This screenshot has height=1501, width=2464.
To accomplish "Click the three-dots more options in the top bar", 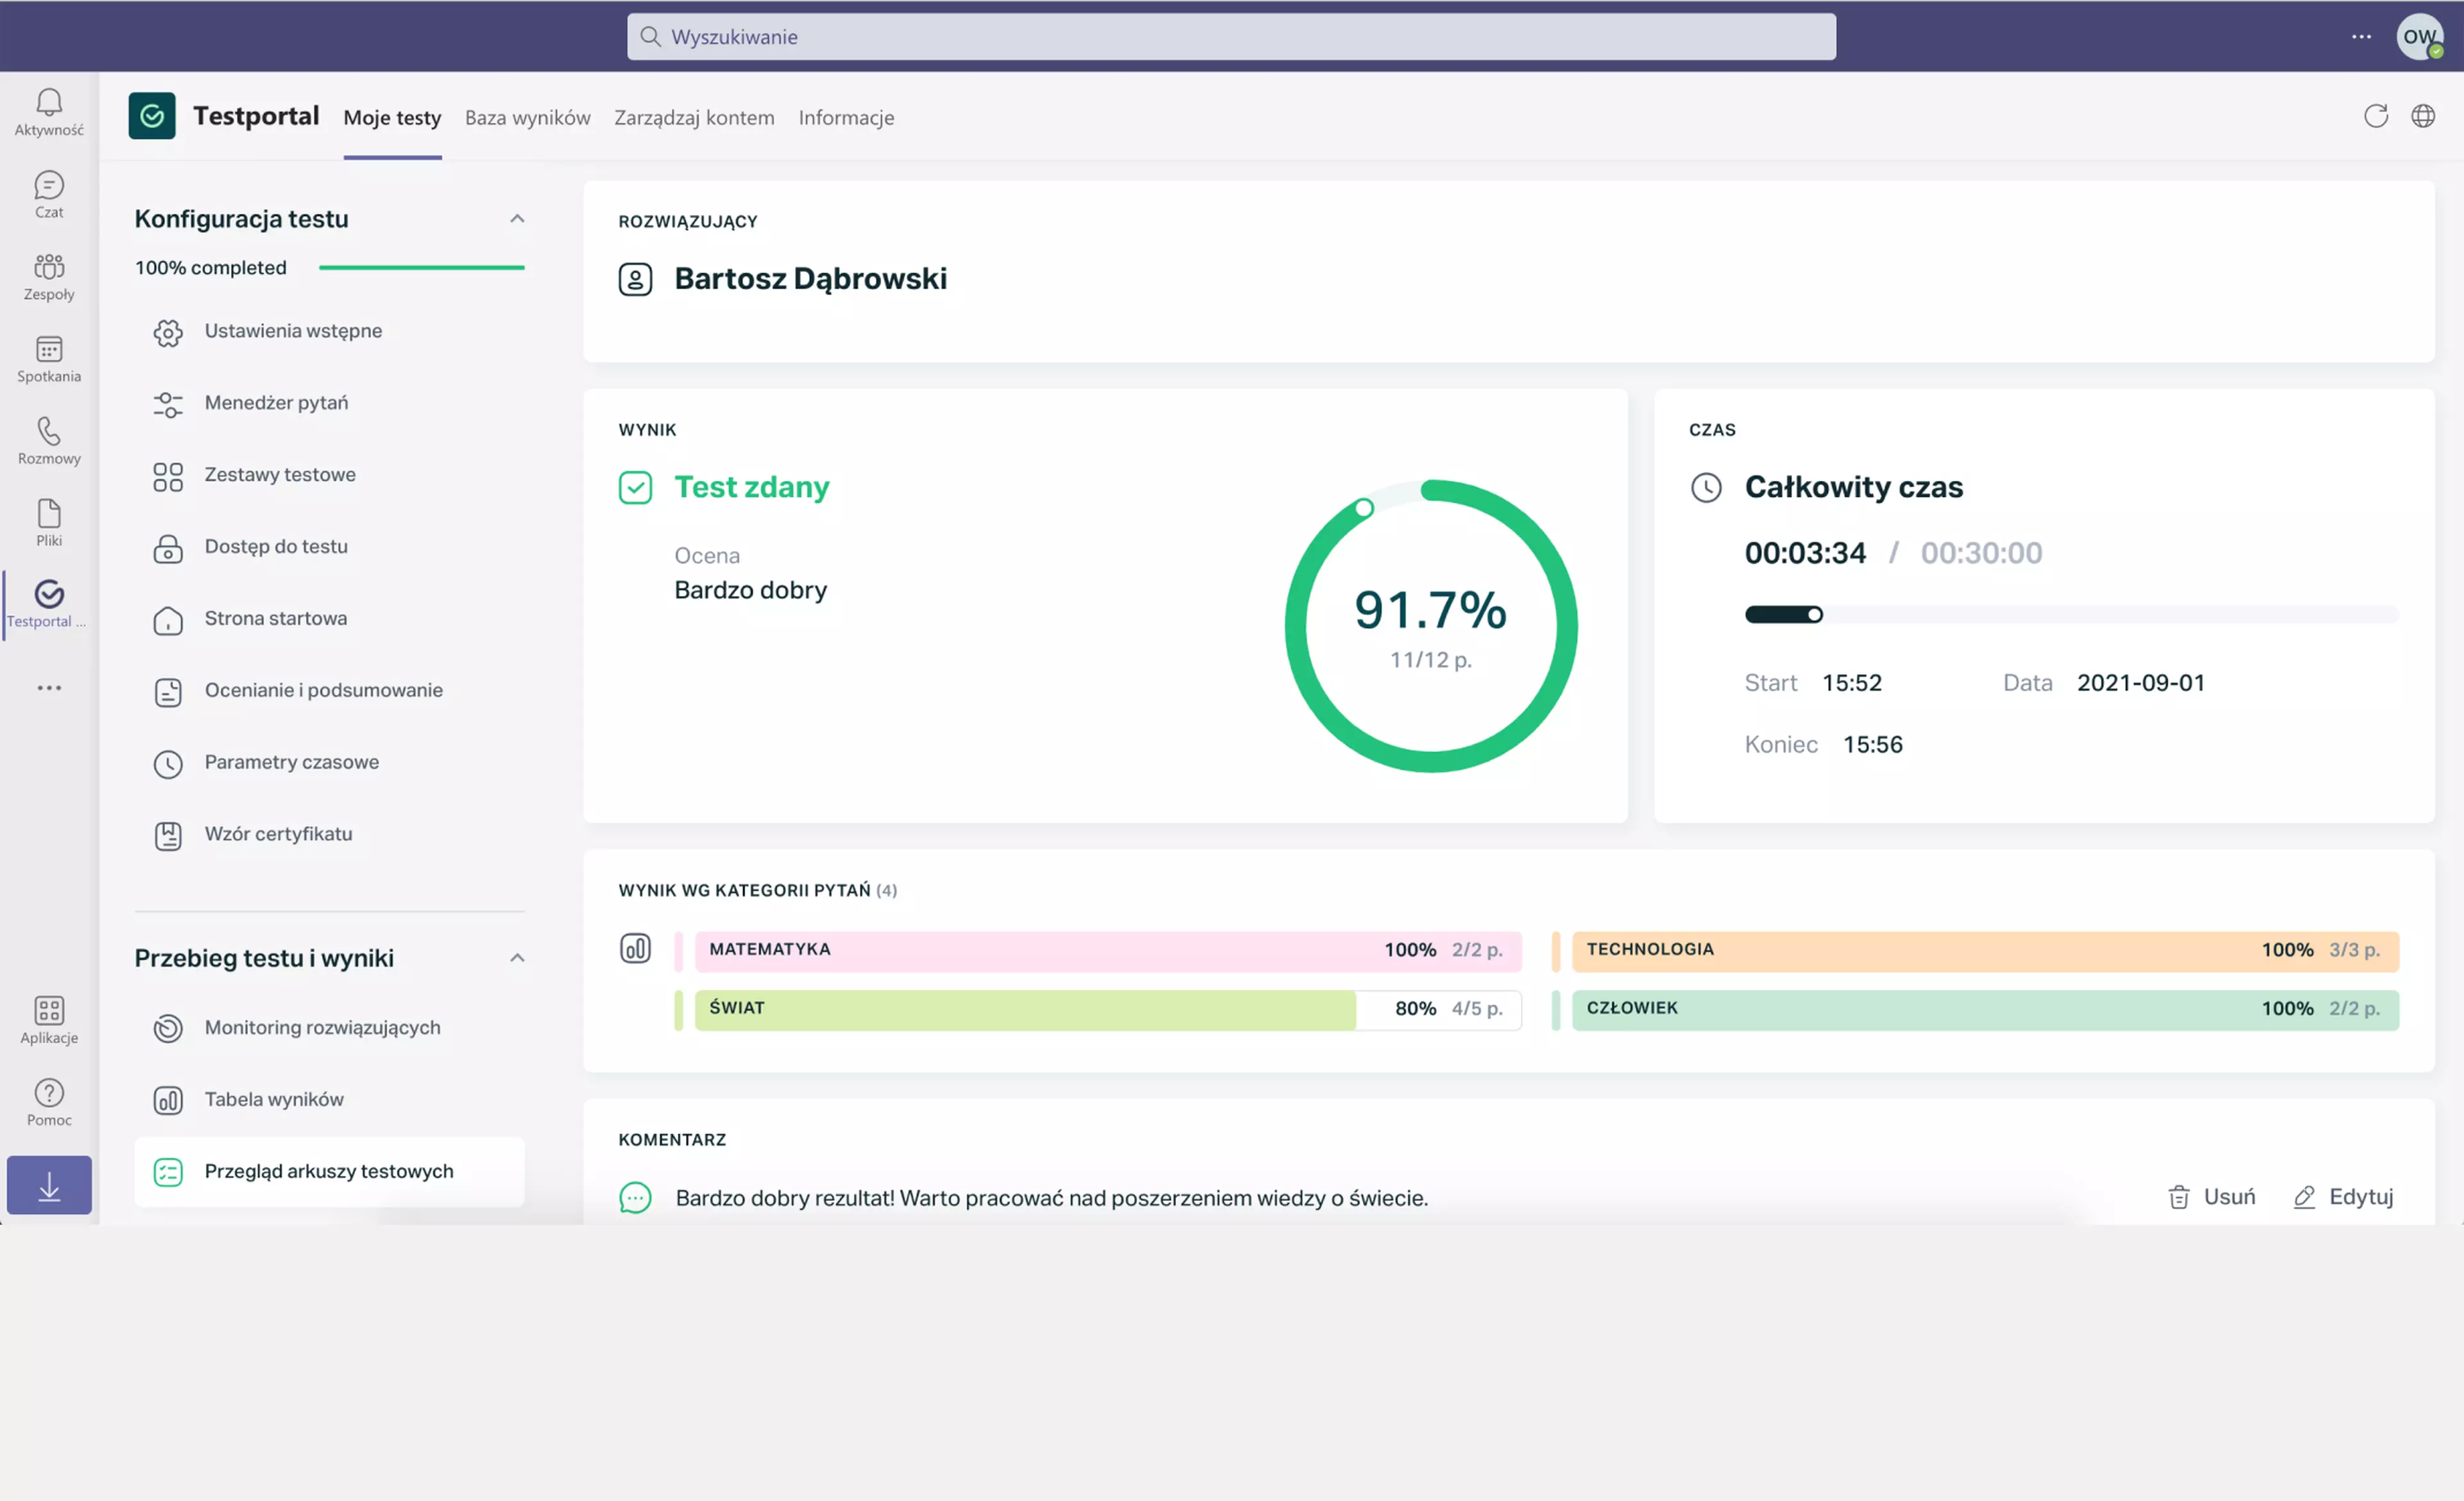I will (2361, 37).
